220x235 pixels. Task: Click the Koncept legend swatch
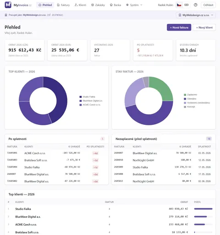185,107
